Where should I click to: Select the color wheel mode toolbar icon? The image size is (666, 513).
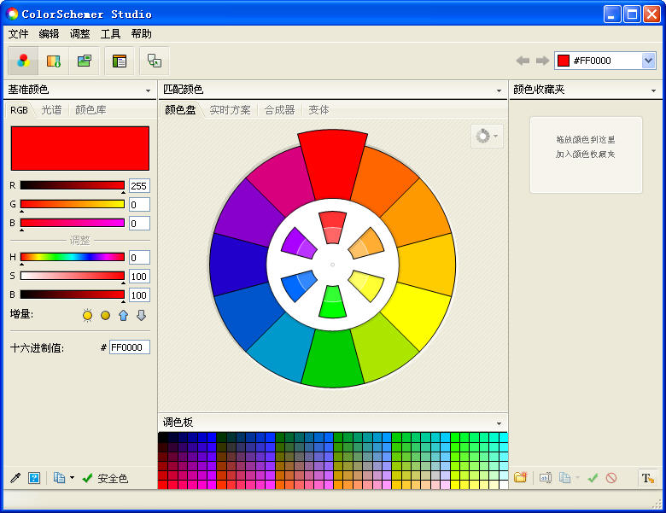[x=23, y=61]
